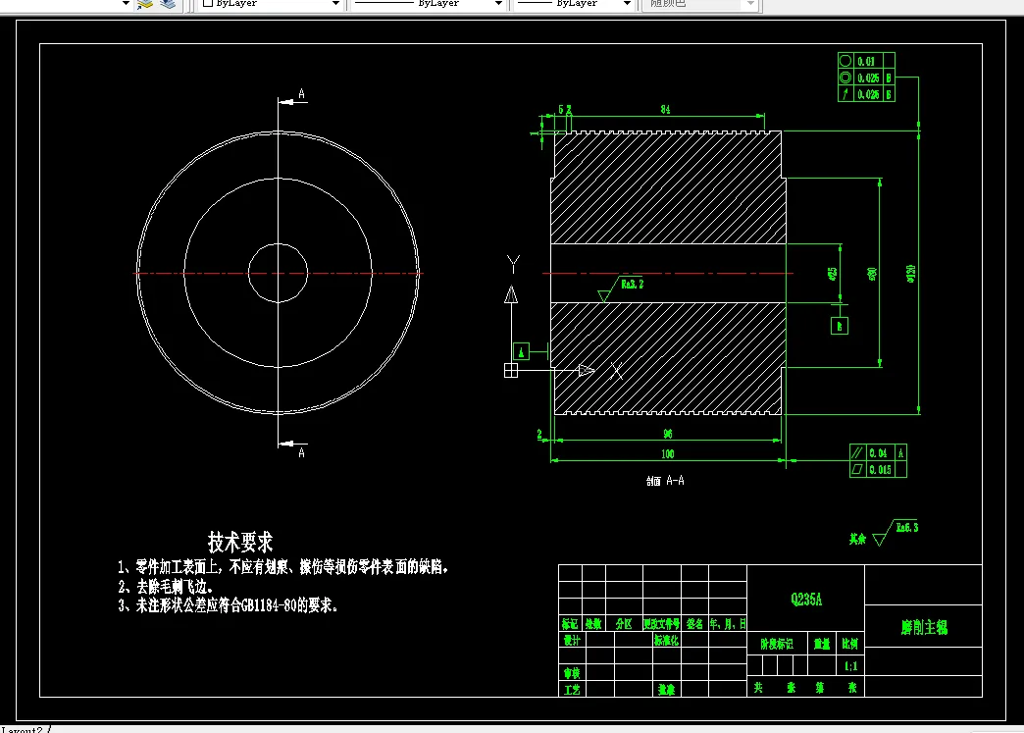This screenshot has height=733, width=1024.
Task: Select the 技术要求 heading text
Action: point(240,542)
